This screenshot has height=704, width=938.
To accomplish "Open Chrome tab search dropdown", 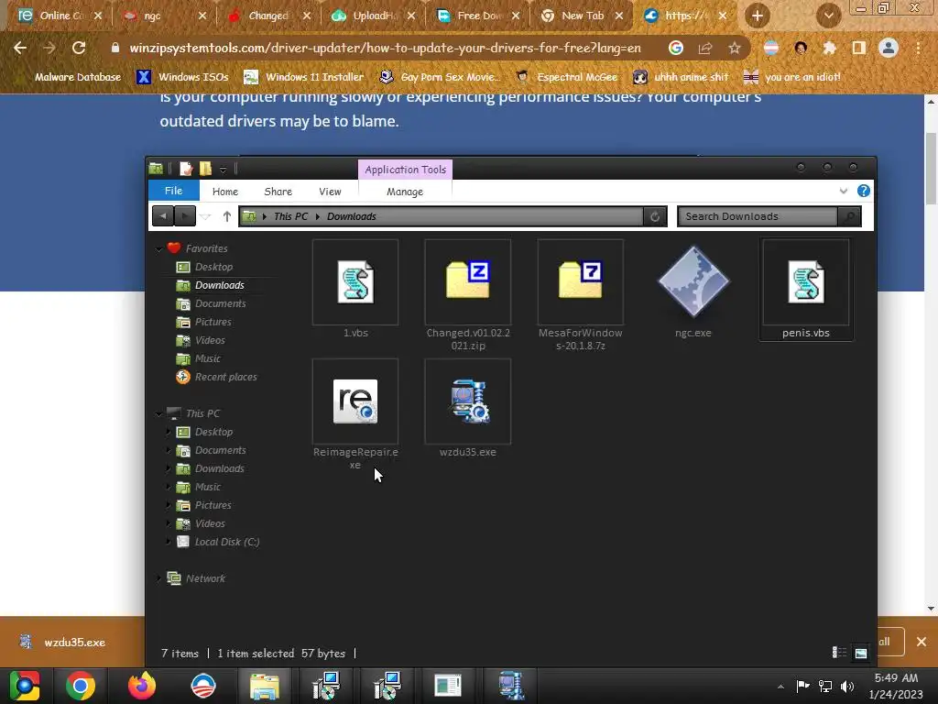I will click(x=828, y=16).
